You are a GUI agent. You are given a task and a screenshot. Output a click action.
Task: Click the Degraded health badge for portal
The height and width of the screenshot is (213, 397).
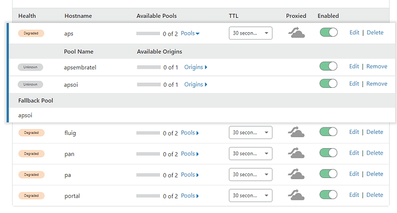[32, 196]
